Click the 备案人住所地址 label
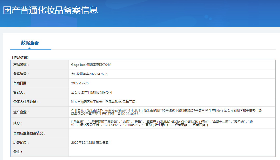The image size is (280, 160). tap(26, 102)
